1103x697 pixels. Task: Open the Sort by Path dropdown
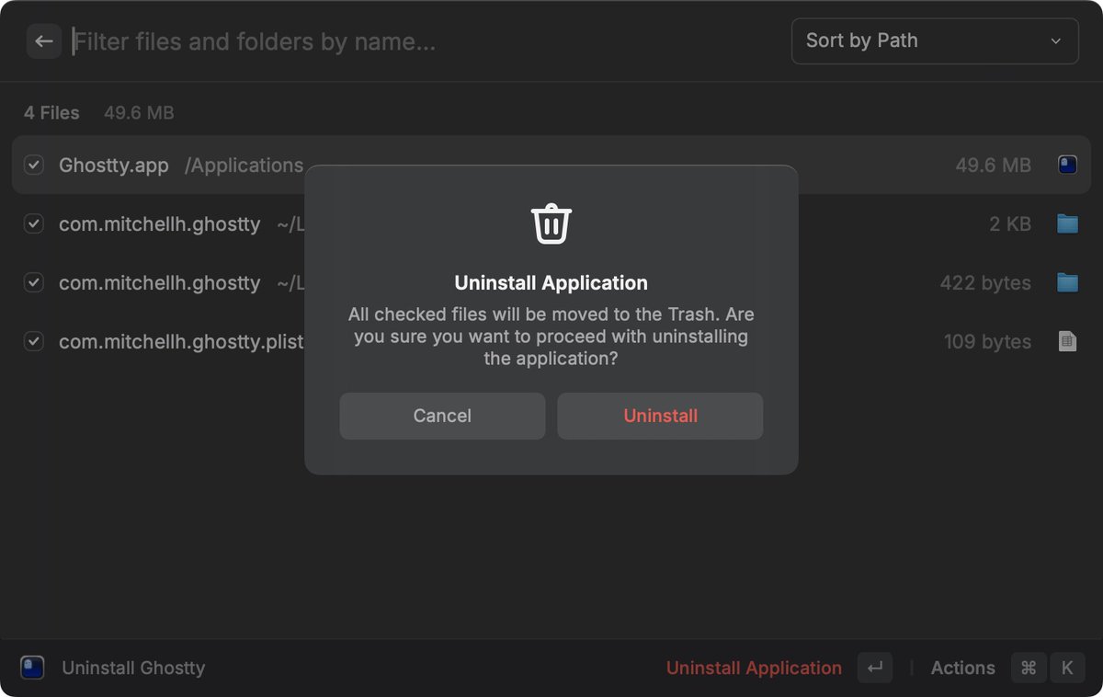point(935,40)
